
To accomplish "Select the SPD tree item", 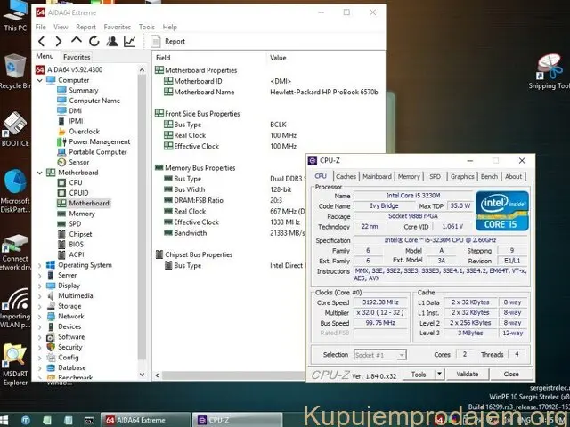I will 74,223.
